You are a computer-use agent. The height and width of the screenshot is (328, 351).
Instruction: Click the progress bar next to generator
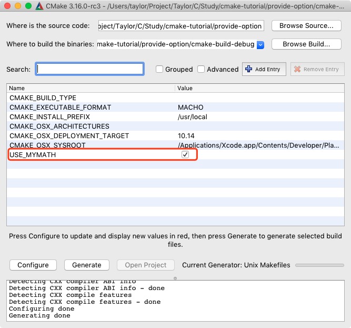(319, 265)
